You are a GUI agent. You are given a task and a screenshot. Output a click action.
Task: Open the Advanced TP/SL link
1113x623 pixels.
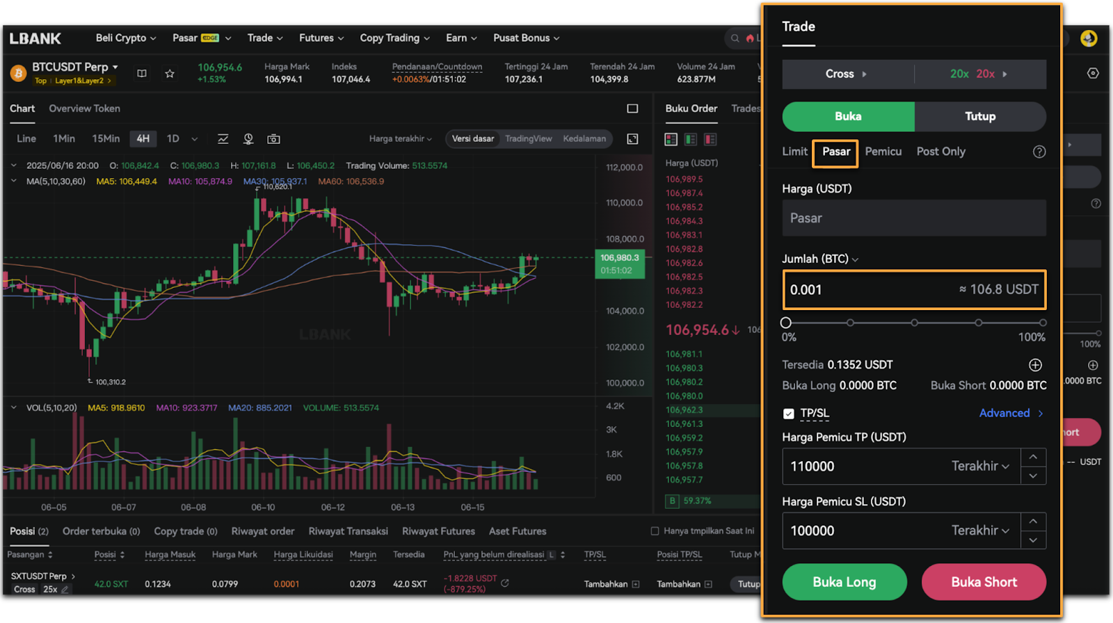click(x=1010, y=413)
